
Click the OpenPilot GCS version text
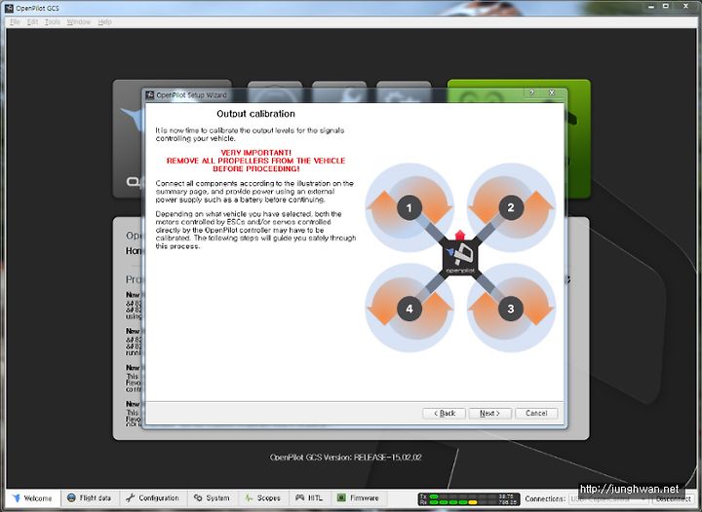pos(345,457)
